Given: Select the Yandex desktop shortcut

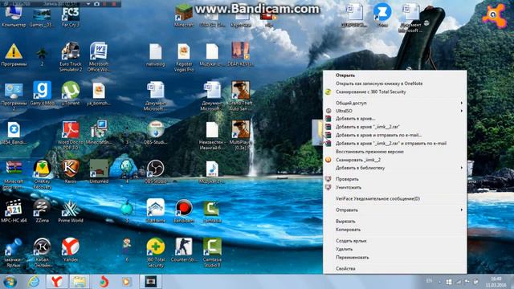Looking at the screenshot, I should point(71,250).
